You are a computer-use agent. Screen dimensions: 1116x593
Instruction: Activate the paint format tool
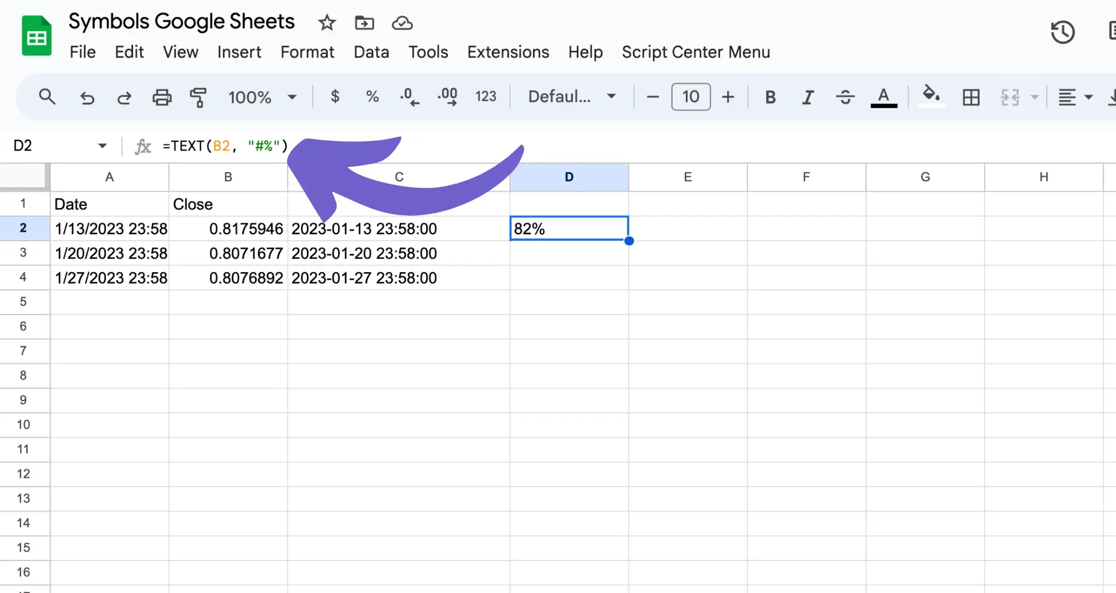[198, 97]
